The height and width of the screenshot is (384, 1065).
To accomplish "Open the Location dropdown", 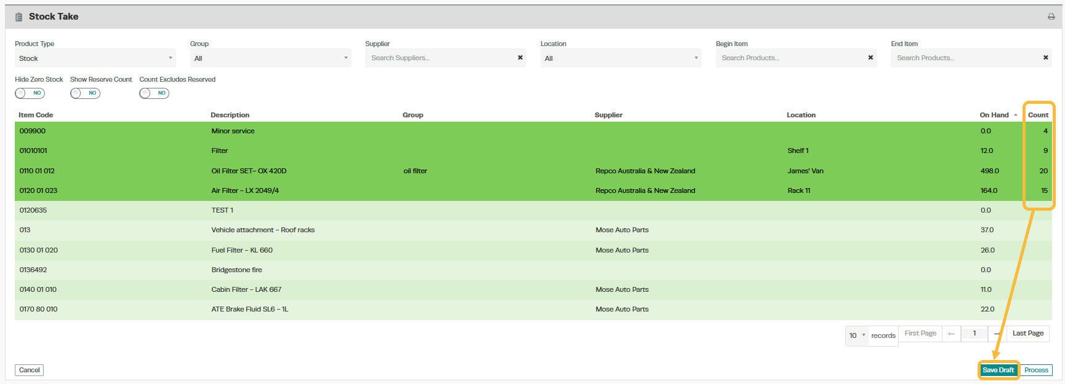I will (621, 58).
